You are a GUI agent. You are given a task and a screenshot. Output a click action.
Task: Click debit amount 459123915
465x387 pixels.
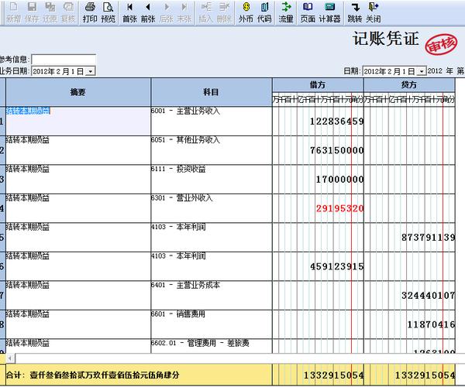[x=337, y=266]
